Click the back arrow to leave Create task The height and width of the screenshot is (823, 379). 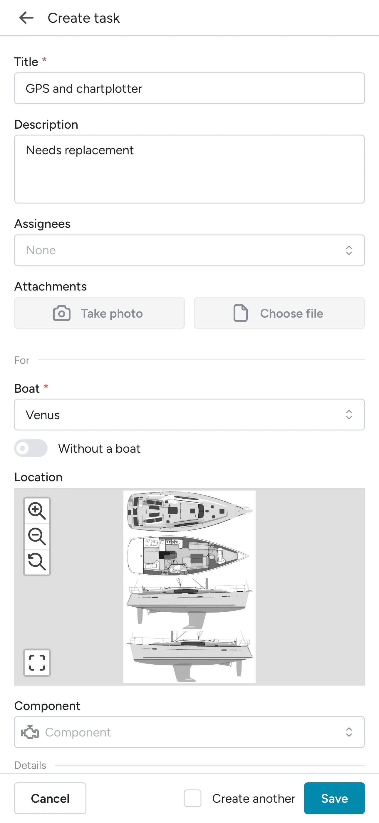26,18
